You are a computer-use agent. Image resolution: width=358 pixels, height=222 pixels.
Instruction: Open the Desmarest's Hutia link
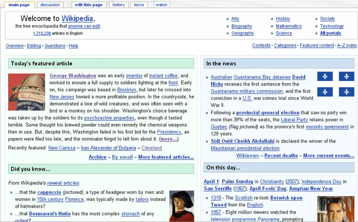click(50, 214)
